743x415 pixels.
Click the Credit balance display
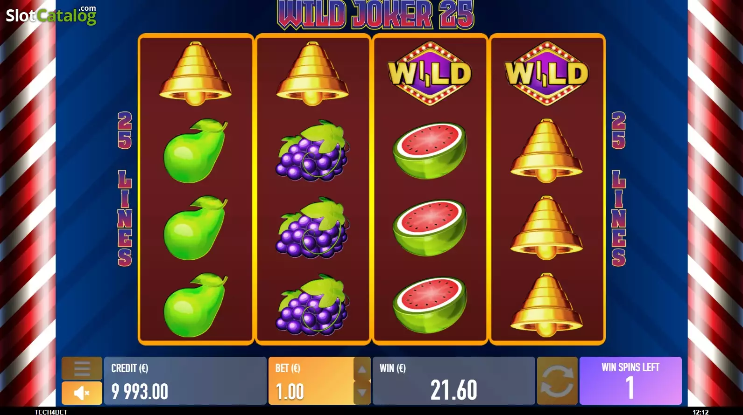(185, 380)
